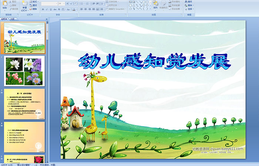
Task: Open Text Direction (文字方向) menu
Action: [x=112, y=1]
